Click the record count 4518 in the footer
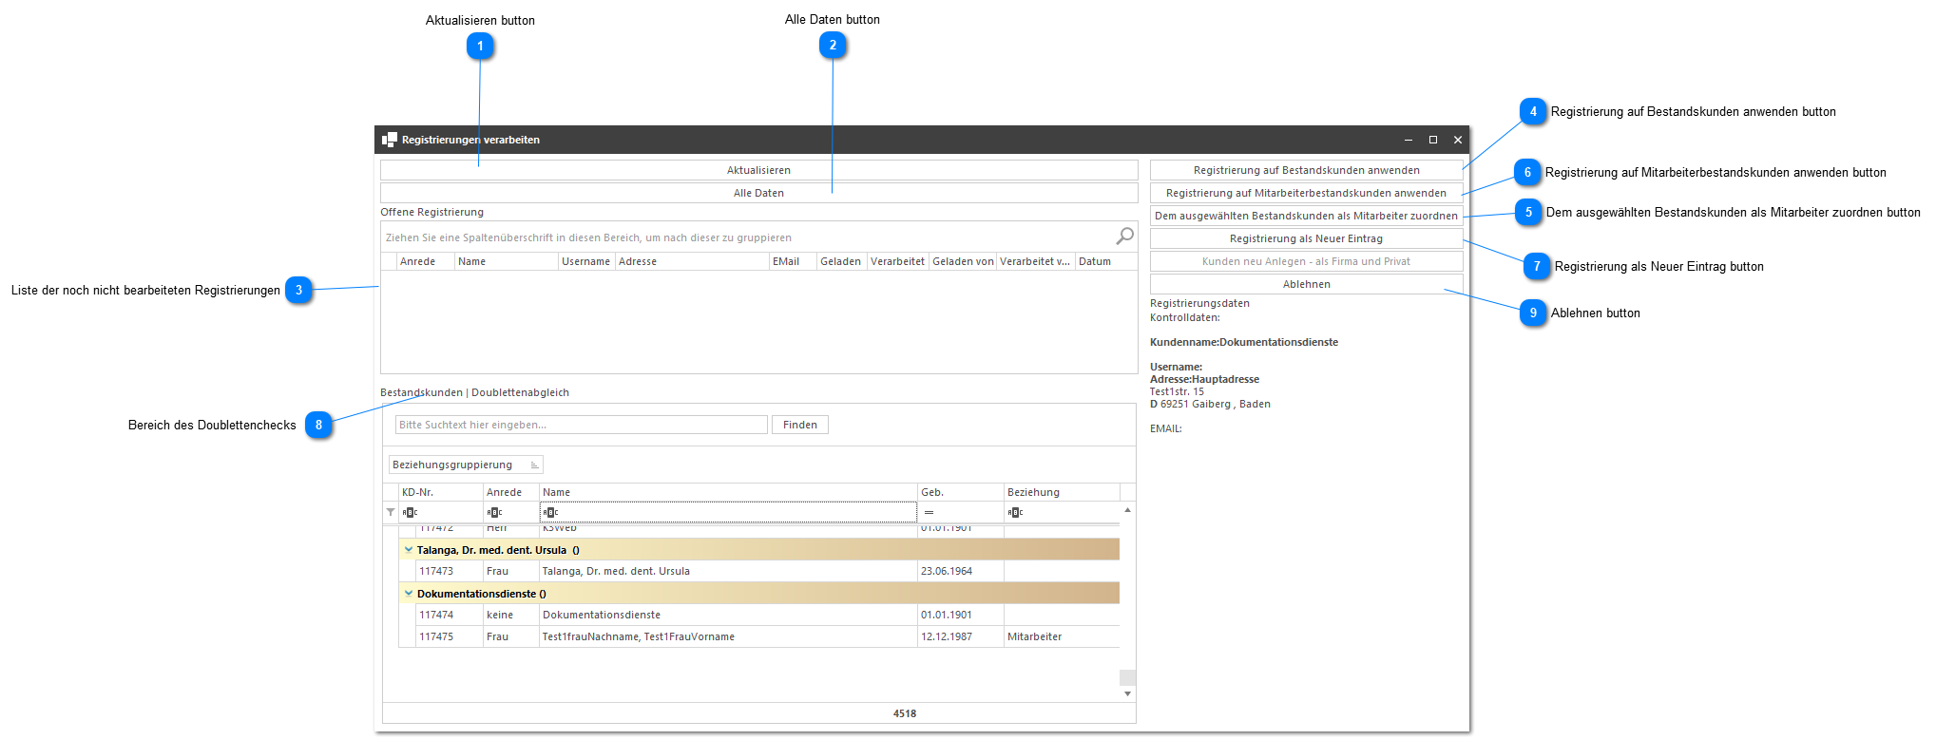This screenshot has height=740, width=1936. (x=905, y=713)
